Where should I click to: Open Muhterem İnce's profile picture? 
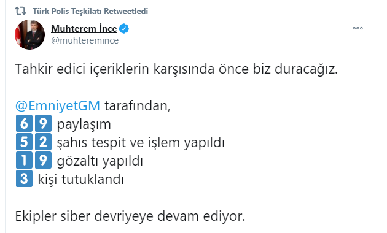[30, 35]
